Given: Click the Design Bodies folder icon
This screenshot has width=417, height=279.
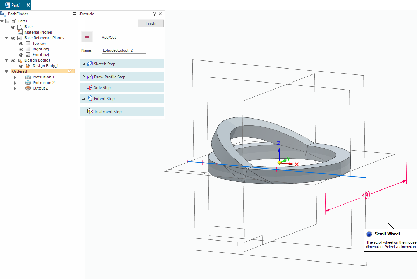Looking at the screenshot, I should (x=20, y=60).
